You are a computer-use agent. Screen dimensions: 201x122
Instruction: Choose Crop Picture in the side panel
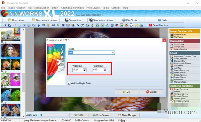(x=179, y=44)
